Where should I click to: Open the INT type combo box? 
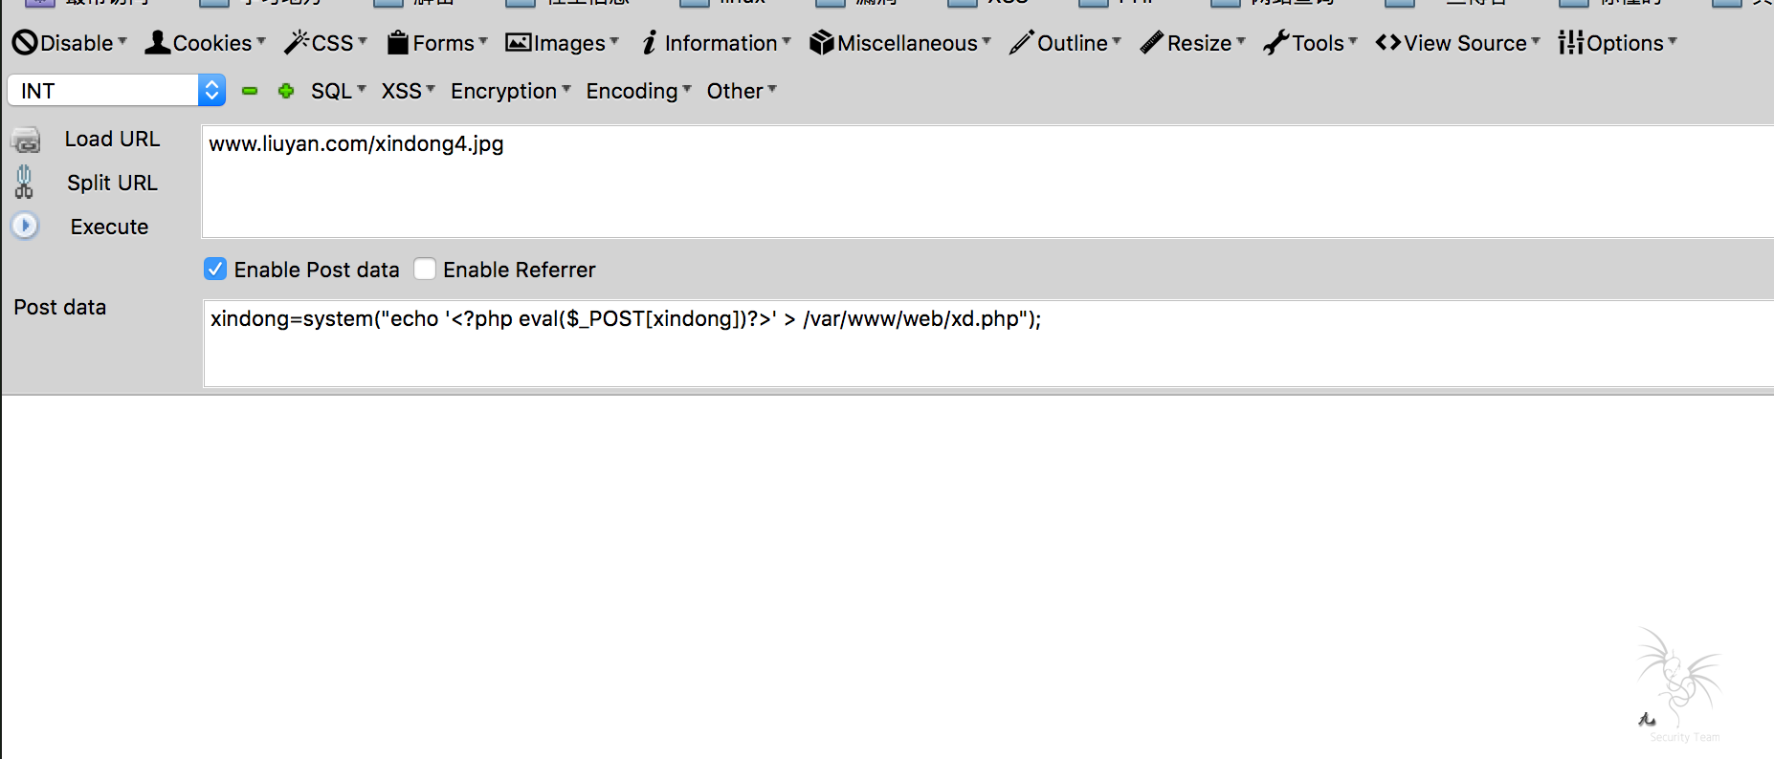click(117, 91)
